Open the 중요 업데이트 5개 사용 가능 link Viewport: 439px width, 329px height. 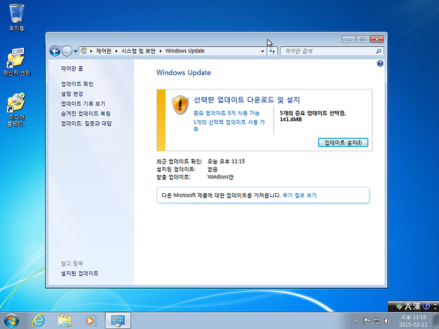(x=226, y=113)
